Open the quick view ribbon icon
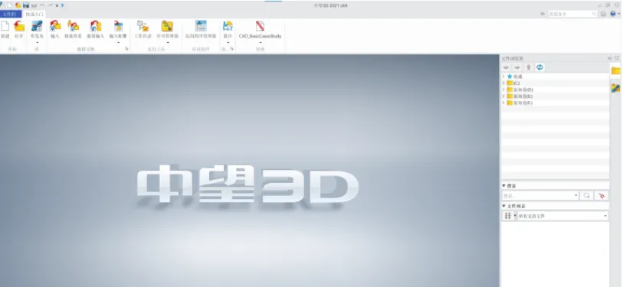This screenshot has height=287, width=623. [x=73, y=27]
